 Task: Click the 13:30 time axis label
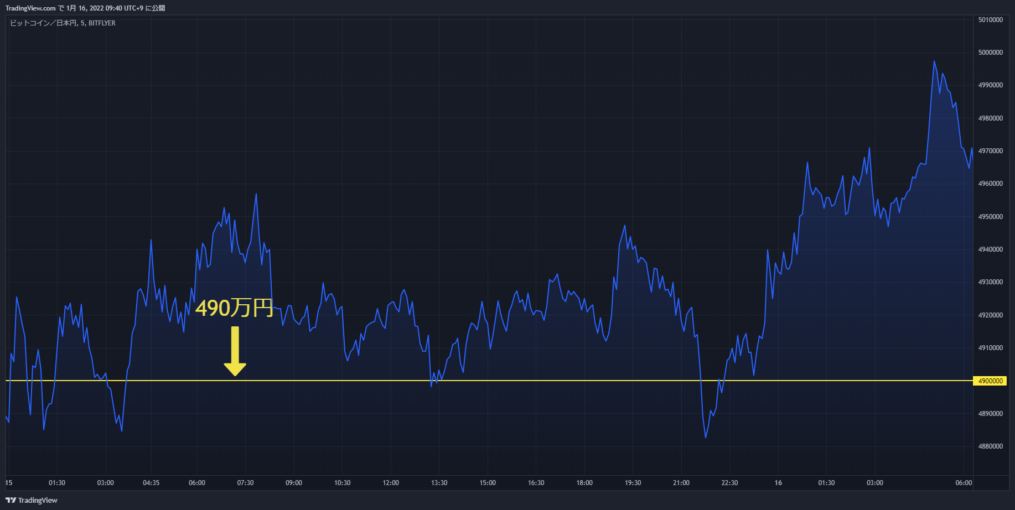pos(439,483)
